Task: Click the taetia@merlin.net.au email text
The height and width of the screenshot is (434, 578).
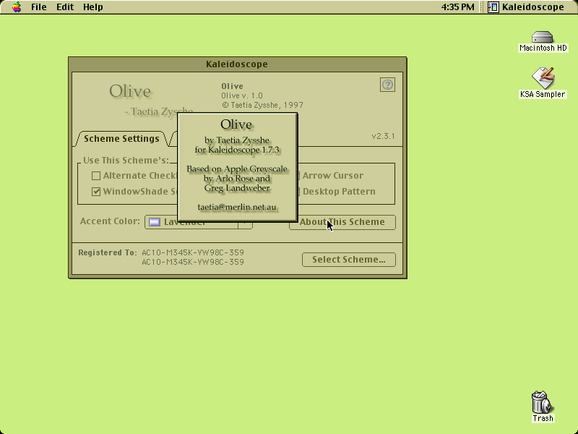Action: (237, 207)
